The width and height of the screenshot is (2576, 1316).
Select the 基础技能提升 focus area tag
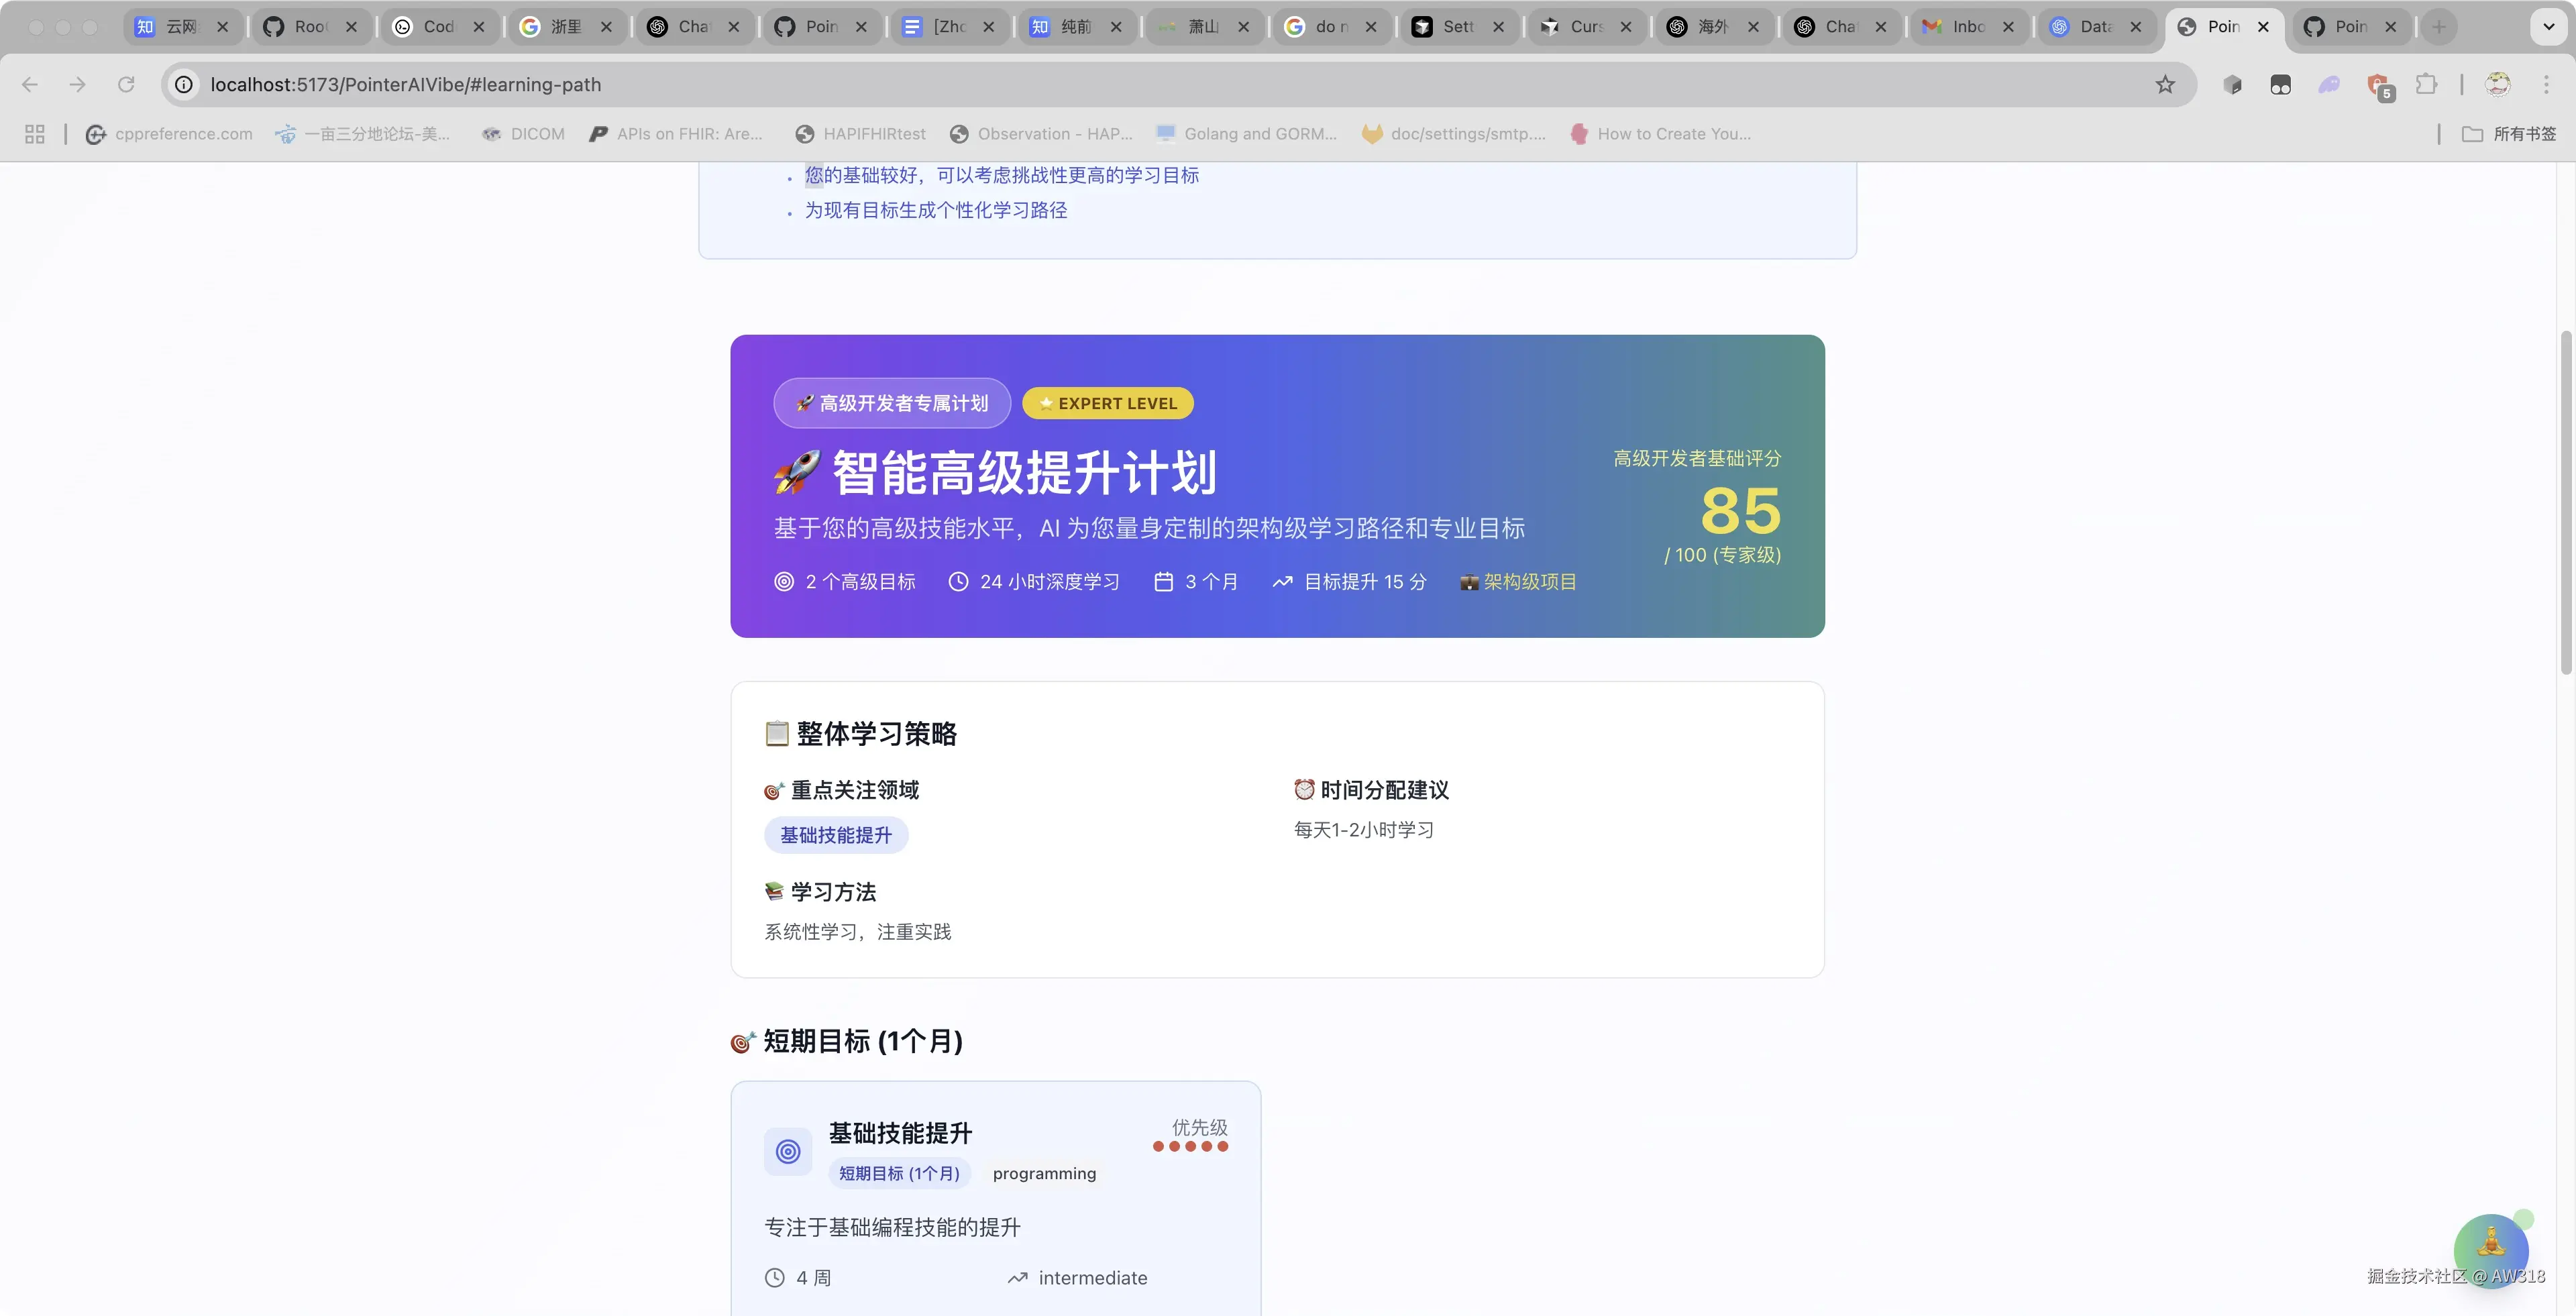coord(836,835)
